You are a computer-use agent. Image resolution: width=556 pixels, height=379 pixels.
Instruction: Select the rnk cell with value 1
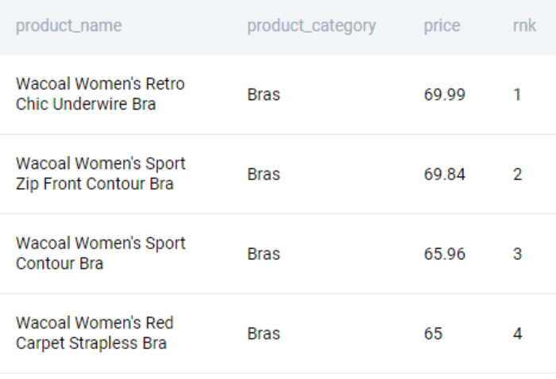[517, 95]
